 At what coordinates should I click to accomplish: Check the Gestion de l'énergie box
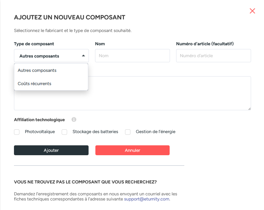pos(128,132)
